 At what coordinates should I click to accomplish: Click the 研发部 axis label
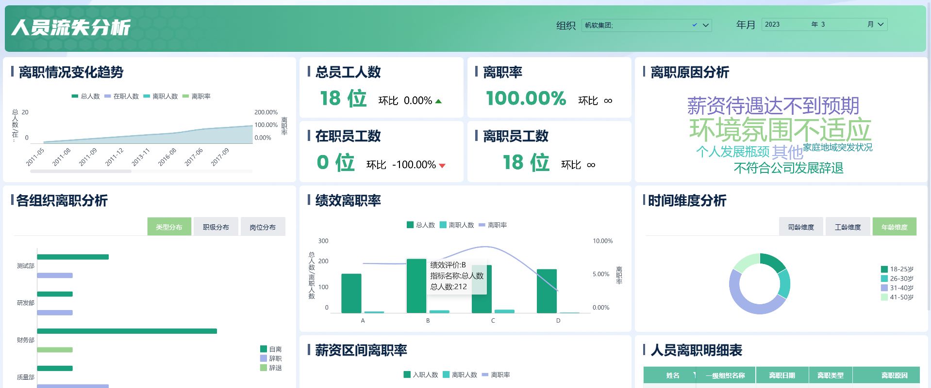(x=26, y=303)
